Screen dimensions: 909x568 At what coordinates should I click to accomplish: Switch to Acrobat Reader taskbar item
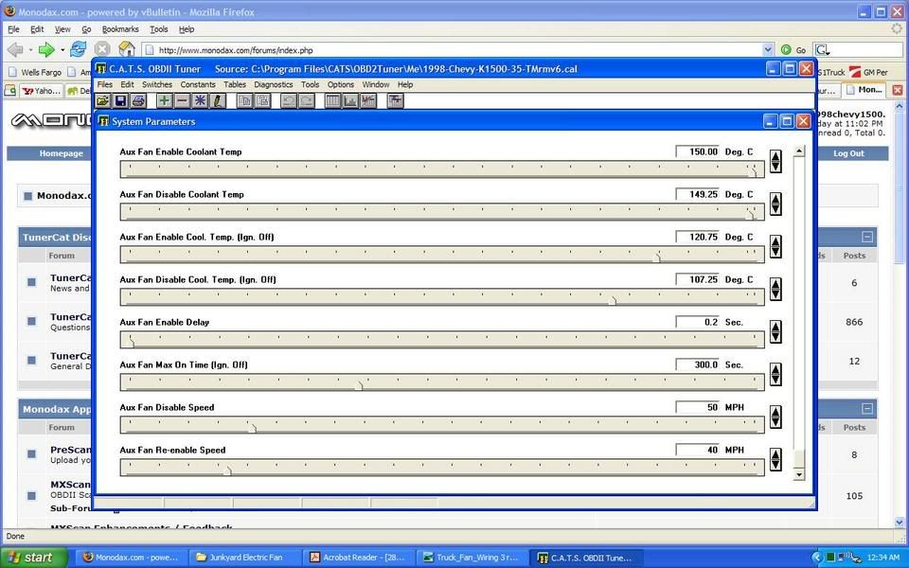(358, 558)
